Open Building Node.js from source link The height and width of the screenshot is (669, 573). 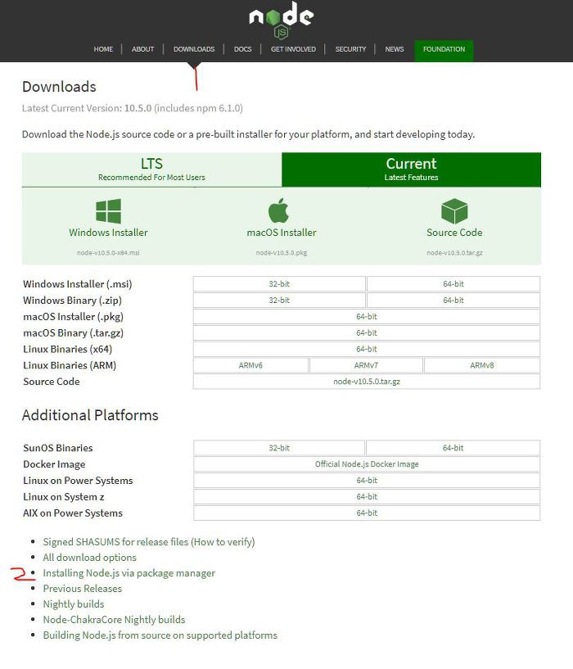pos(160,635)
